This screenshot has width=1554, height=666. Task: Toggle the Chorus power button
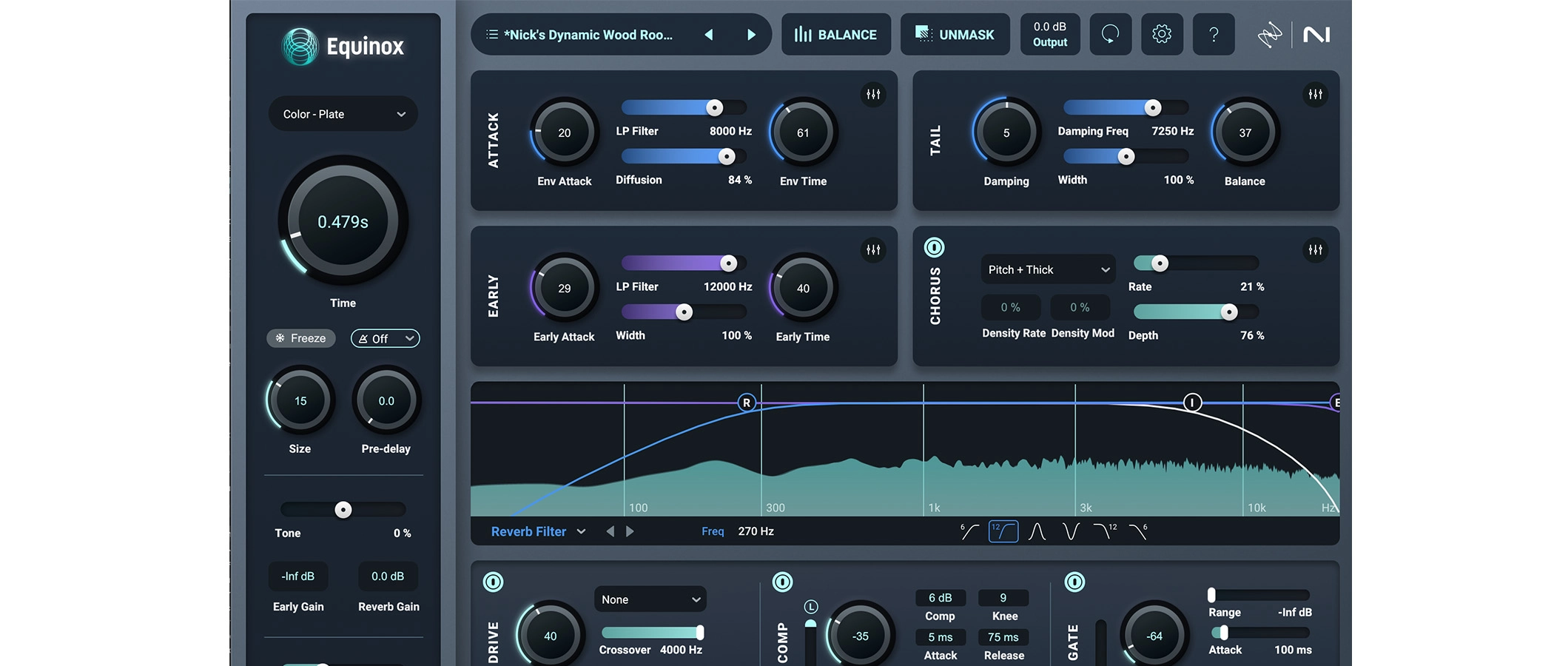coord(935,247)
